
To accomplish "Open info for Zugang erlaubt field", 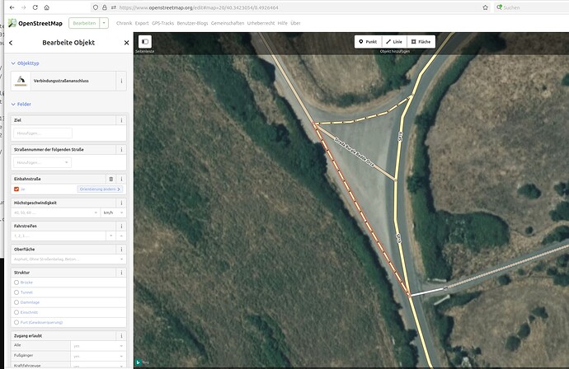I will 121,336.
